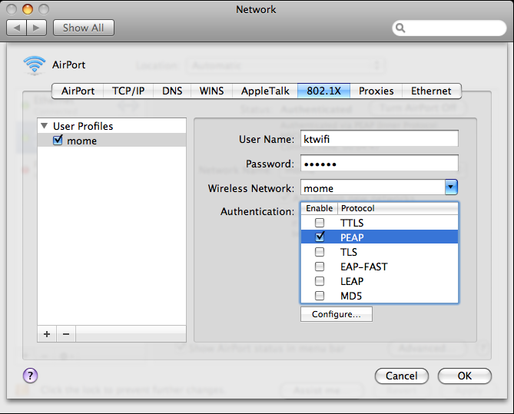This screenshot has width=514, height=414.
Task: Select the TTLS protocol label
Action: 352,223
